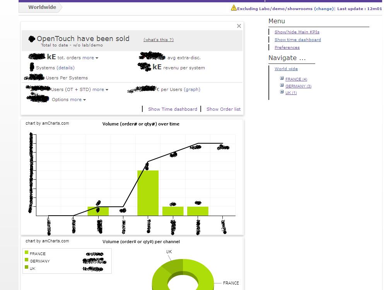Select FRANCE legend entry text
This screenshot has width=386, height=290.
click(38, 254)
